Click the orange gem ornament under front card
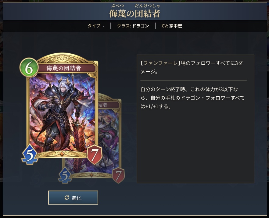 62,154
